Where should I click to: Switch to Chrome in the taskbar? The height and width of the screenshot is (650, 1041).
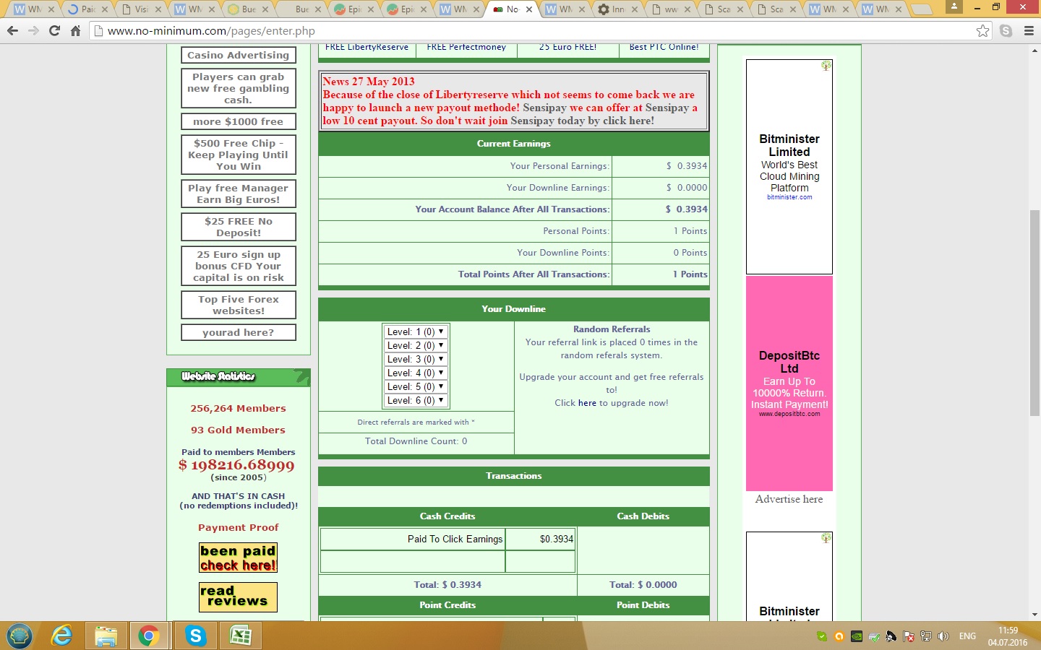[149, 636]
